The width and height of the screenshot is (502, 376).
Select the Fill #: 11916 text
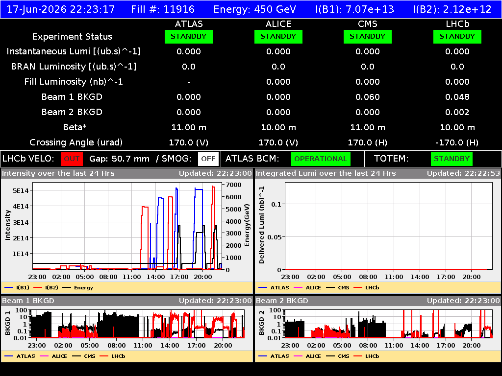coord(163,9)
